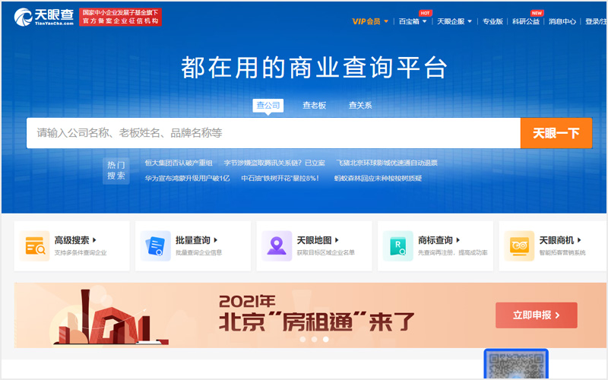Image resolution: width=608 pixels, height=380 pixels.
Task: Click the 天眼一下 search button
Action: tap(556, 133)
